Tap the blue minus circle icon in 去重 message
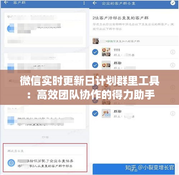Screen dimensions: 179x175 click(x=11, y=163)
